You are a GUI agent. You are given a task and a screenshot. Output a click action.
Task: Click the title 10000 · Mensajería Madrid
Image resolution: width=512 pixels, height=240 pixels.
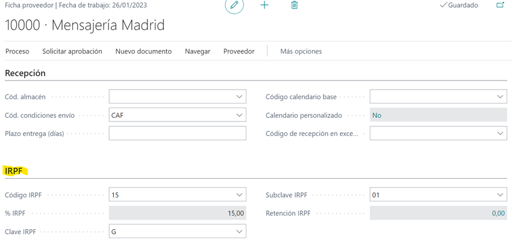tap(85, 25)
